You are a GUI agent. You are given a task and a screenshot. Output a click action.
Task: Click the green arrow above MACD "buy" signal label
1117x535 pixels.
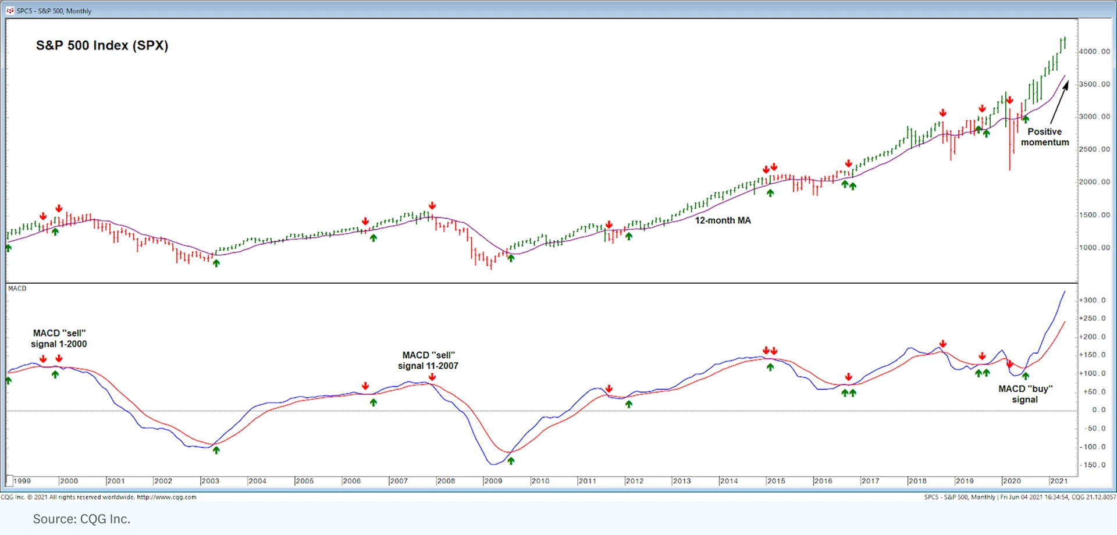[1025, 376]
